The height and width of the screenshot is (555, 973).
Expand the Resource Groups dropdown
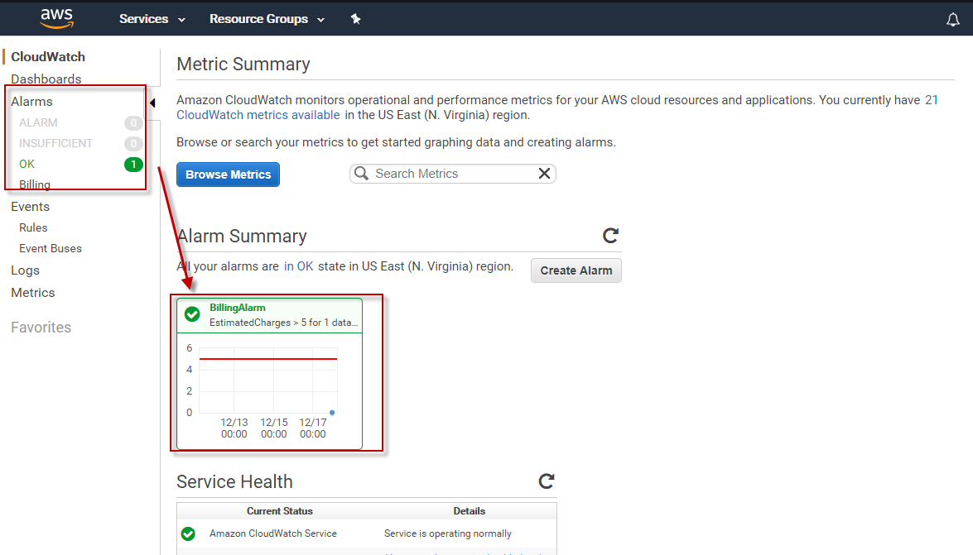(267, 19)
